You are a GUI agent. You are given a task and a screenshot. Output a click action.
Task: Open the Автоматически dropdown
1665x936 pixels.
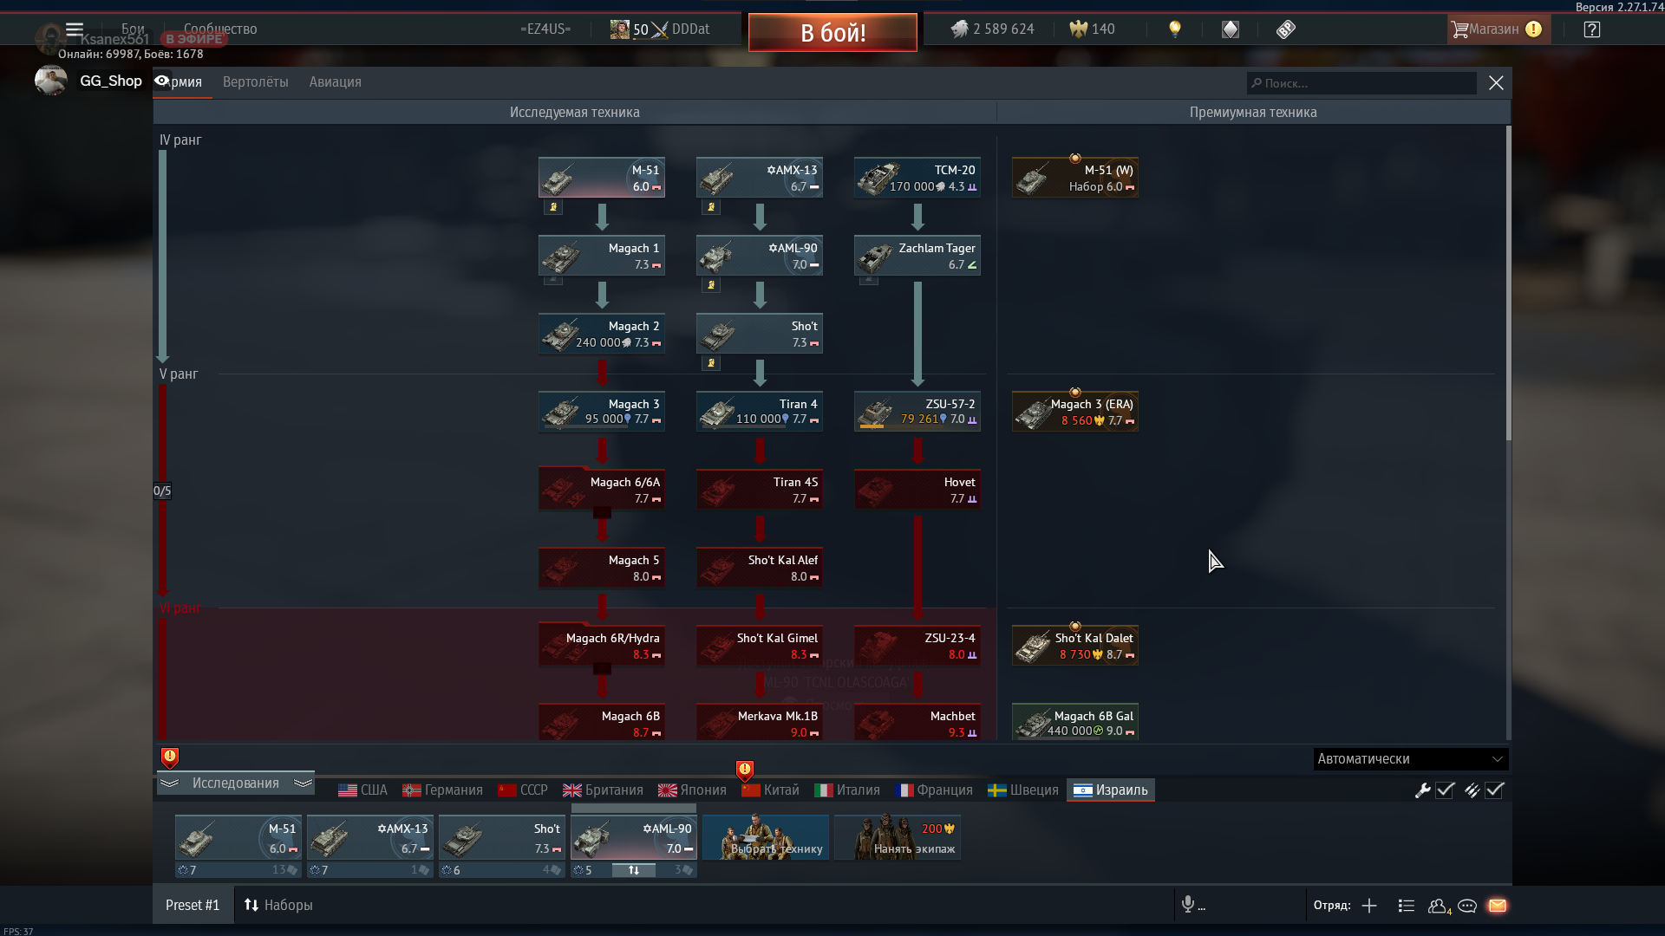tap(1410, 758)
